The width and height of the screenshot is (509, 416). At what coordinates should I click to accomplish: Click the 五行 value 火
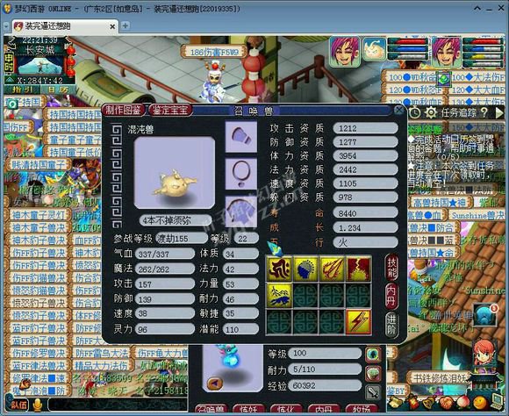(366, 242)
